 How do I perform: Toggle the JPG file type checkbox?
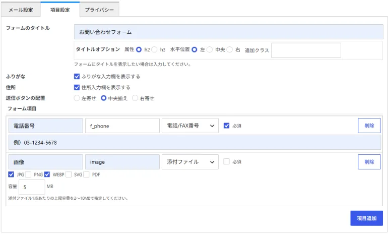(x=11, y=174)
